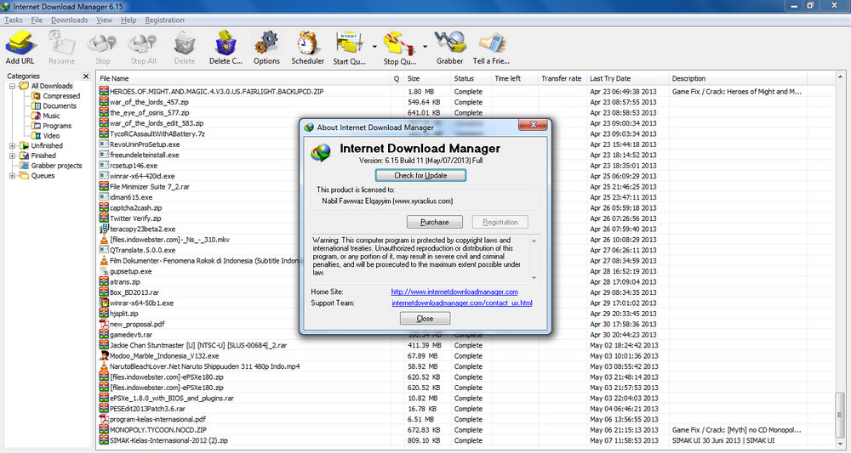Select the MONOPOLY.TYCOON.NOCD.ZIP row
The image size is (851, 453).
(465, 430)
